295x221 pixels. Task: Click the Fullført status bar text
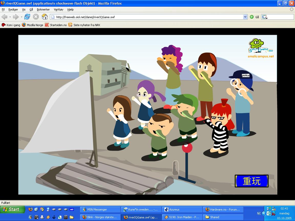(x=6, y=203)
